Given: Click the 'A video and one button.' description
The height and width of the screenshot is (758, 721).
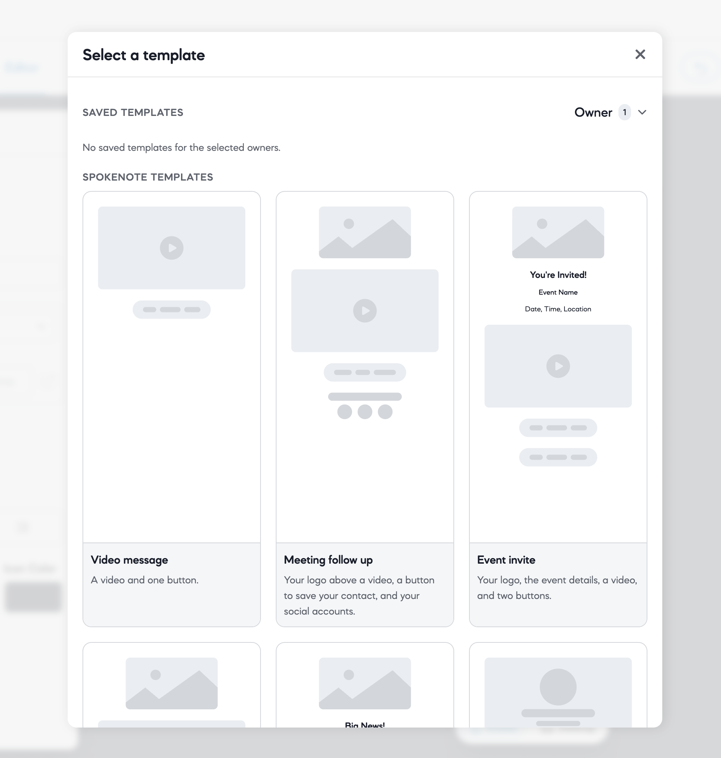Looking at the screenshot, I should pos(145,580).
